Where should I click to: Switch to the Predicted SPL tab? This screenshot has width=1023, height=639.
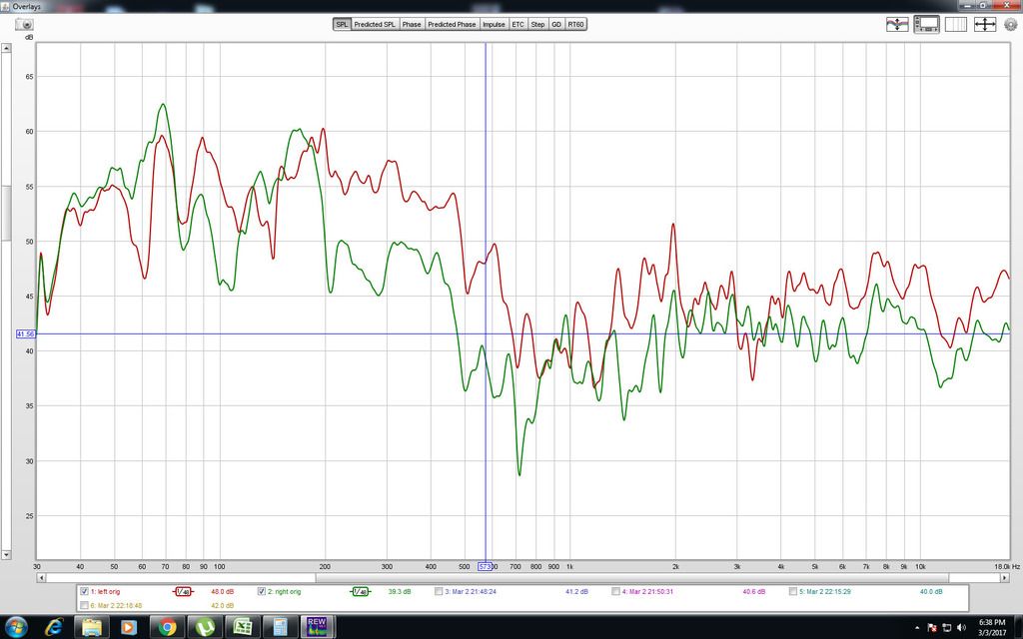tap(375, 24)
